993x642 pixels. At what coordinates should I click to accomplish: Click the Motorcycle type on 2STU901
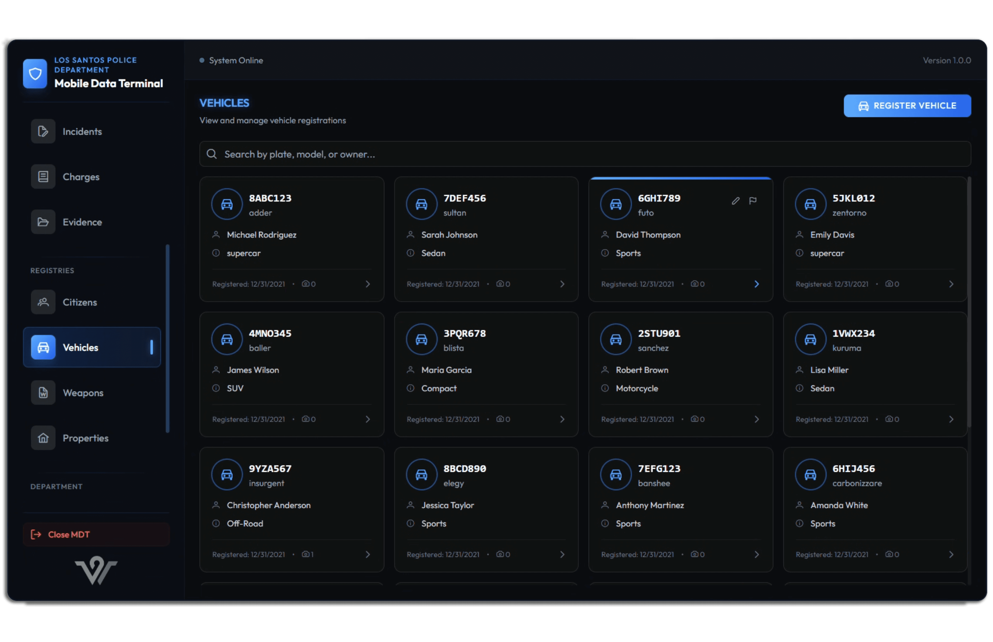pyautogui.click(x=637, y=388)
